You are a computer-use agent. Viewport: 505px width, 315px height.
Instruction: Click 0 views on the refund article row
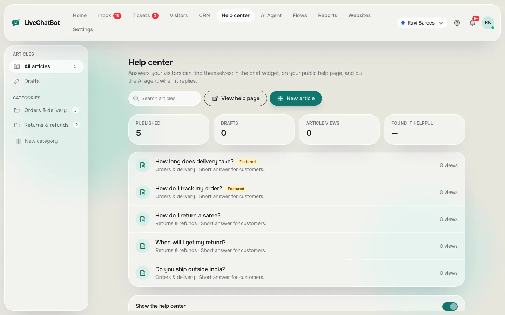pyautogui.click(x=449, y=246)
